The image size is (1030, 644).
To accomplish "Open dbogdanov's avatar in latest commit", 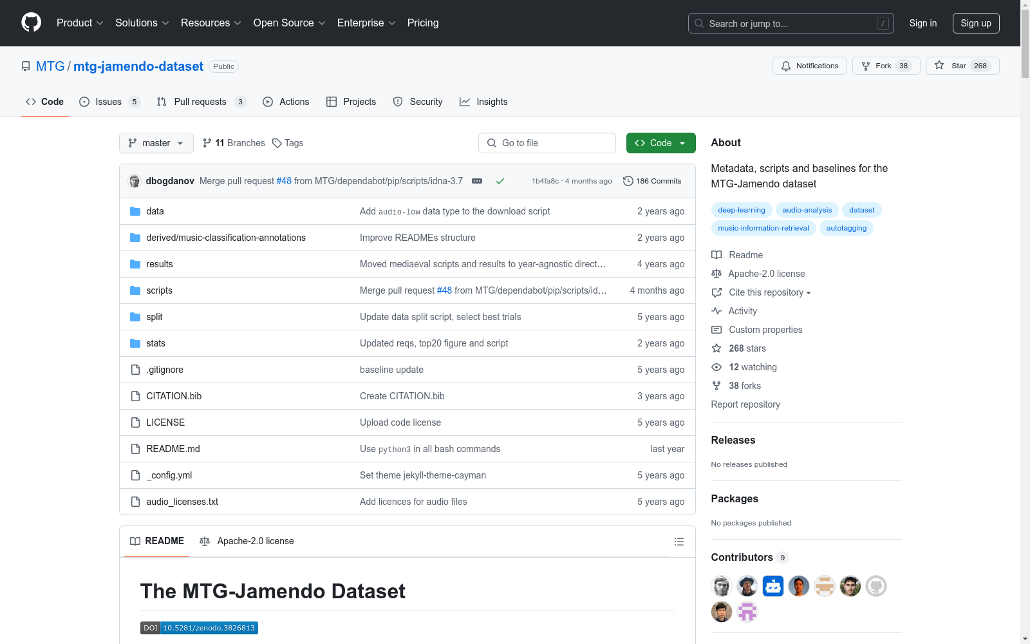I will (135, 181).
